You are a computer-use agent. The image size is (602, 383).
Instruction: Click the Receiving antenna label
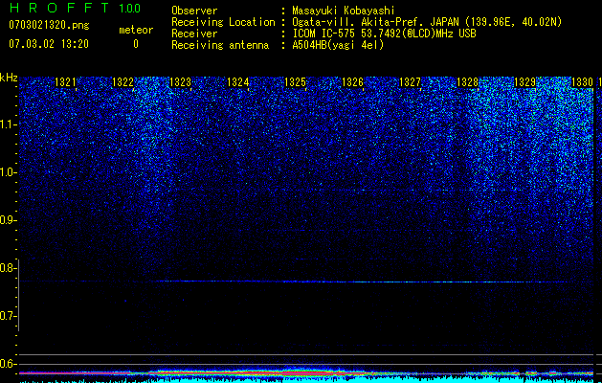(220, 45)
